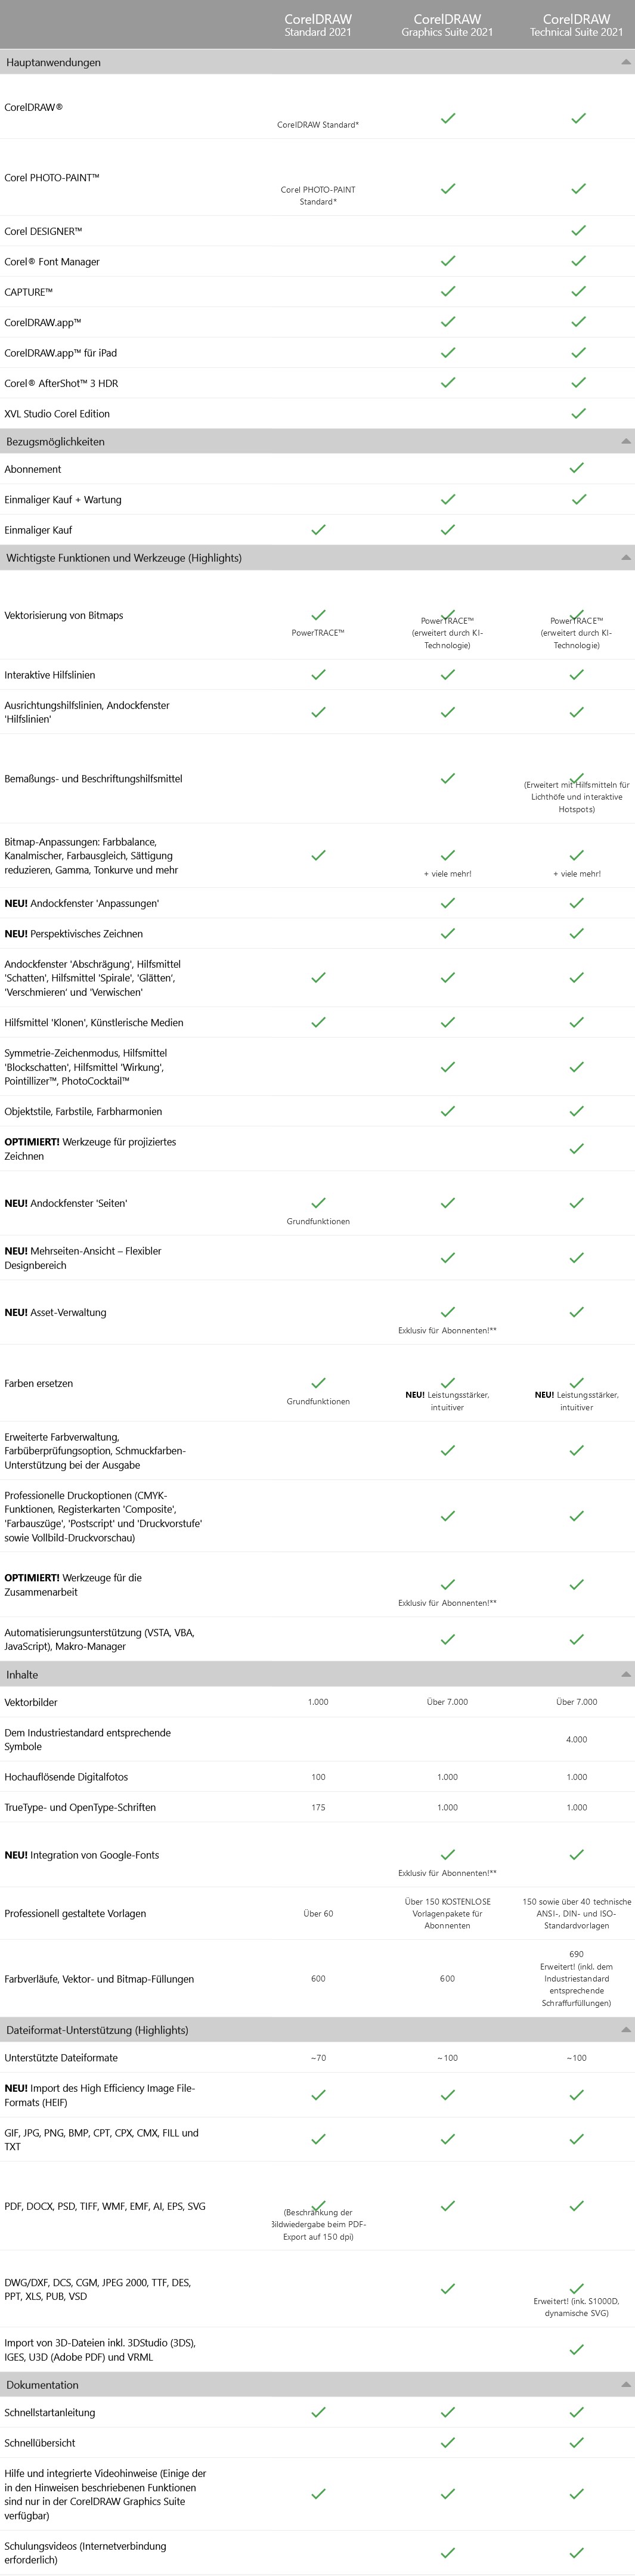Click the Technical Suite checkmark for Schnellübersicht

pos(577,2442)
